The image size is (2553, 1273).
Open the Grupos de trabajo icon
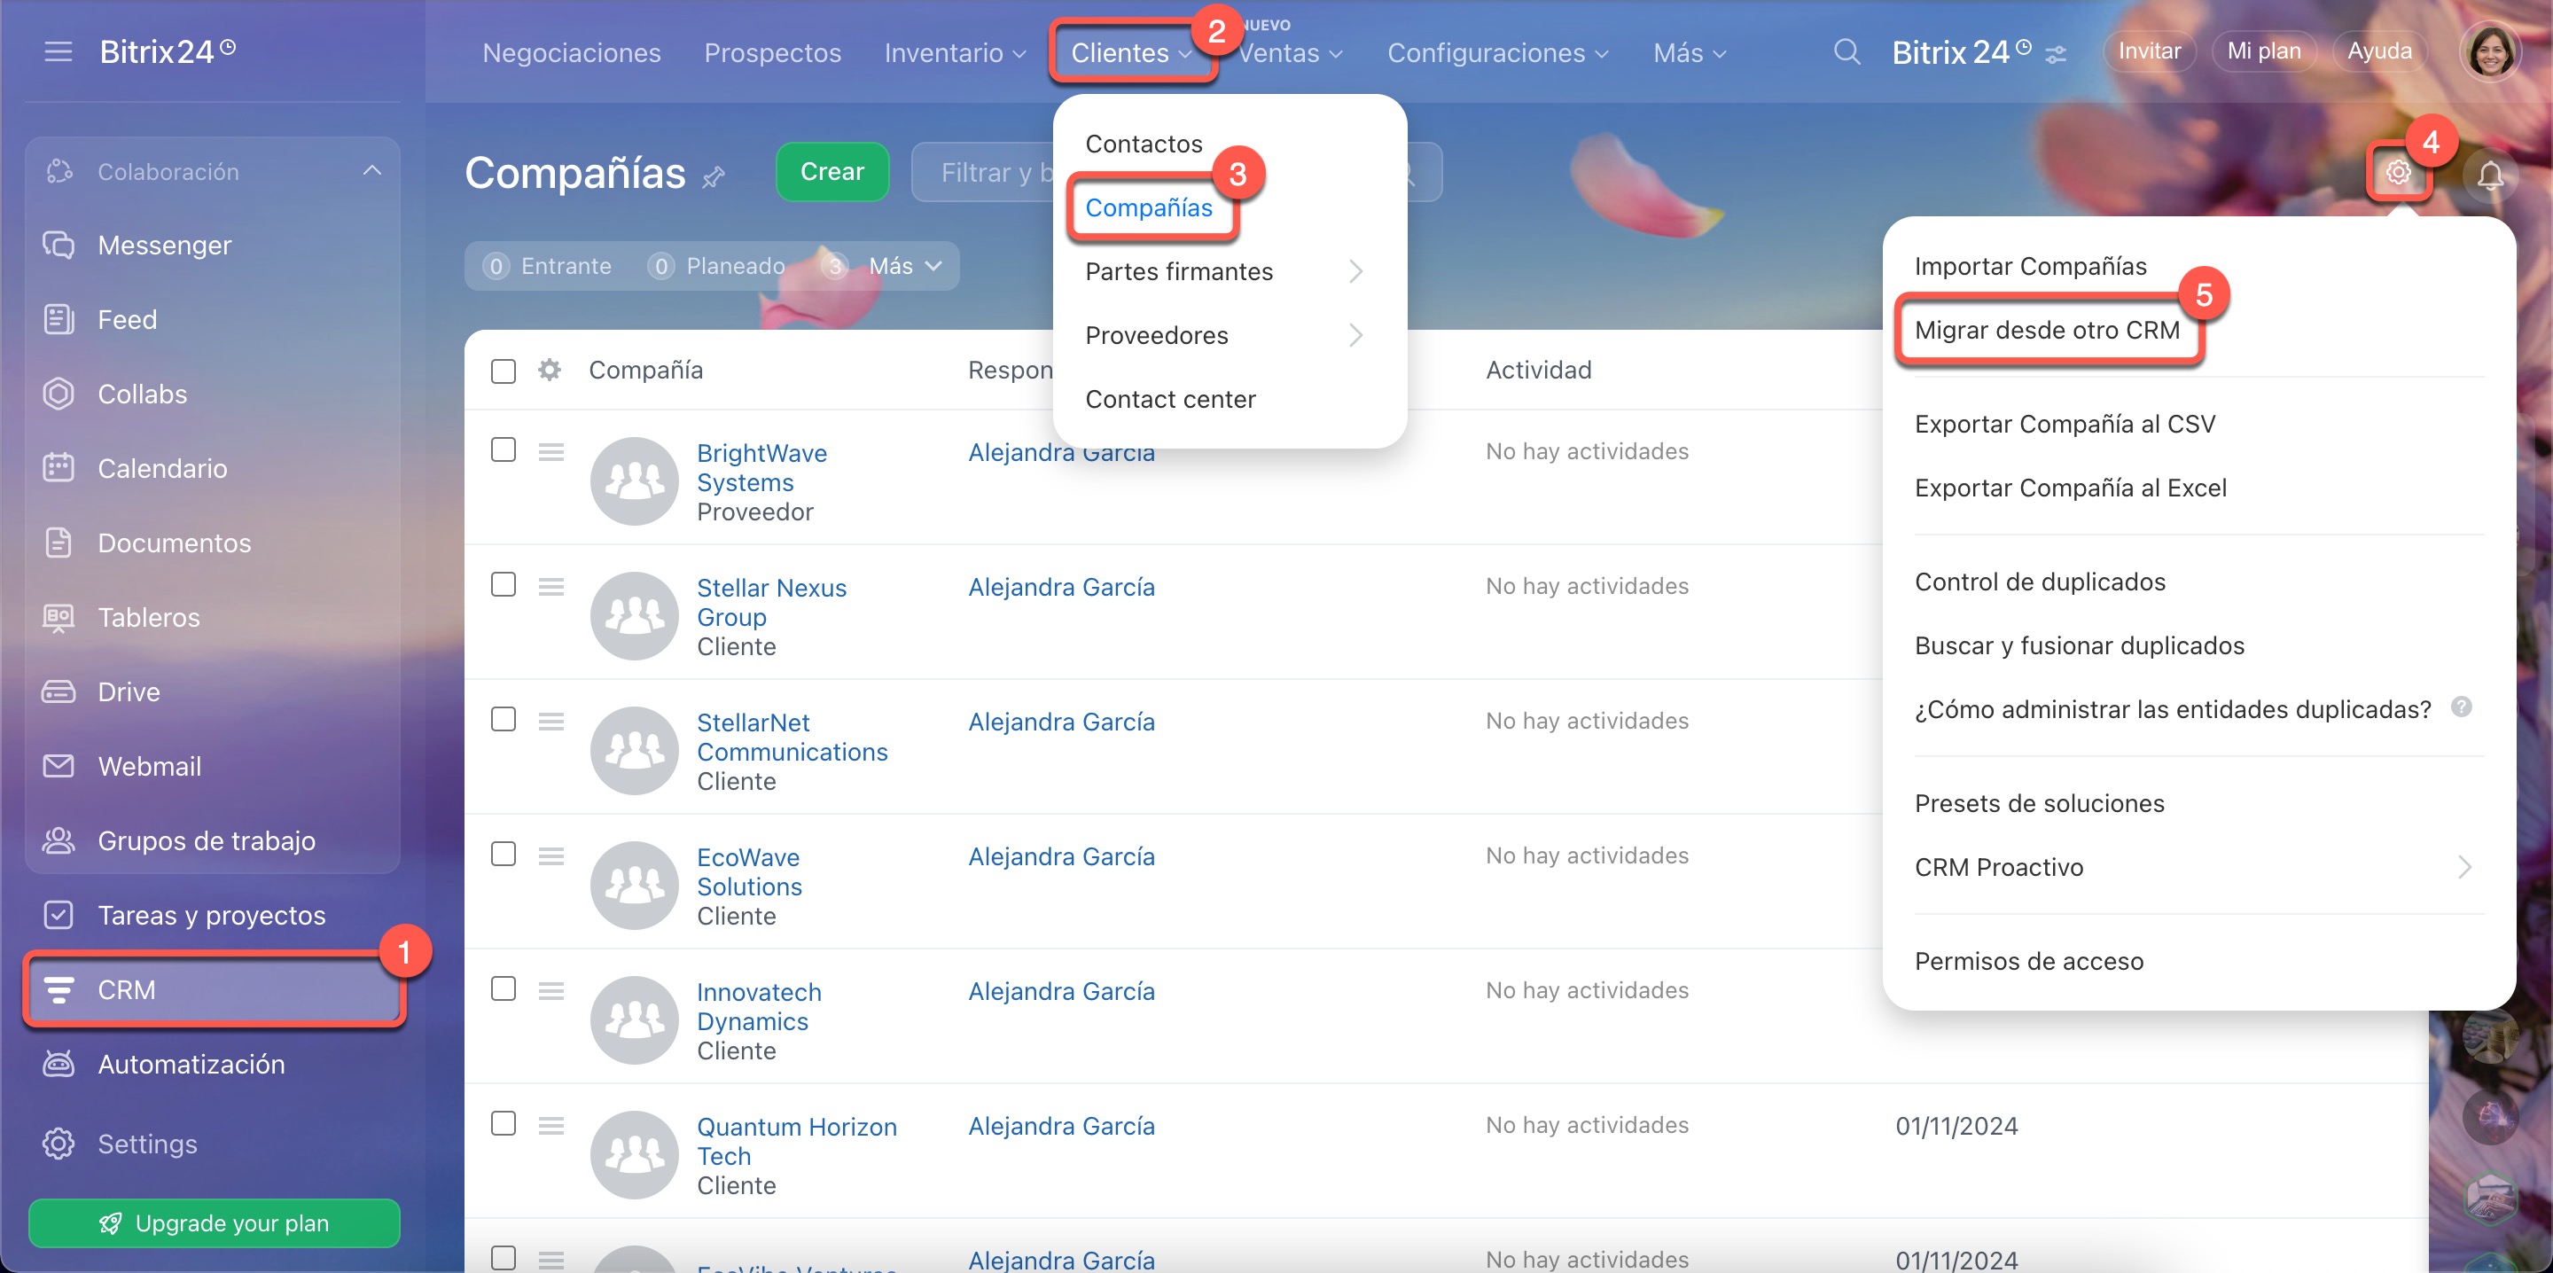pyautogui.click(x=59, y=840)
